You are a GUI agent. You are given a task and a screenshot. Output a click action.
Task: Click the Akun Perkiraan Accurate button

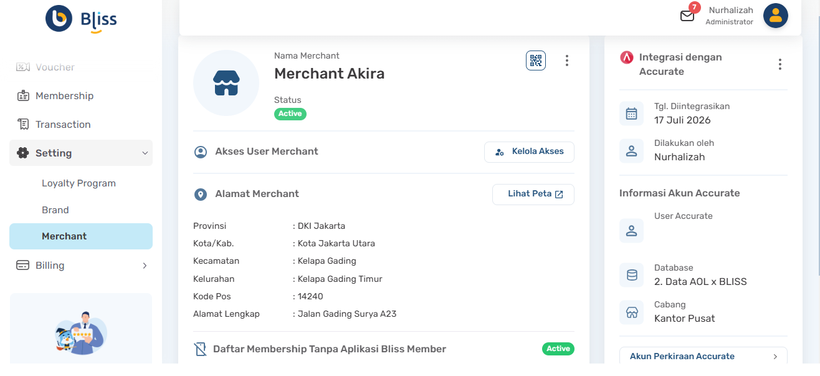703,357
